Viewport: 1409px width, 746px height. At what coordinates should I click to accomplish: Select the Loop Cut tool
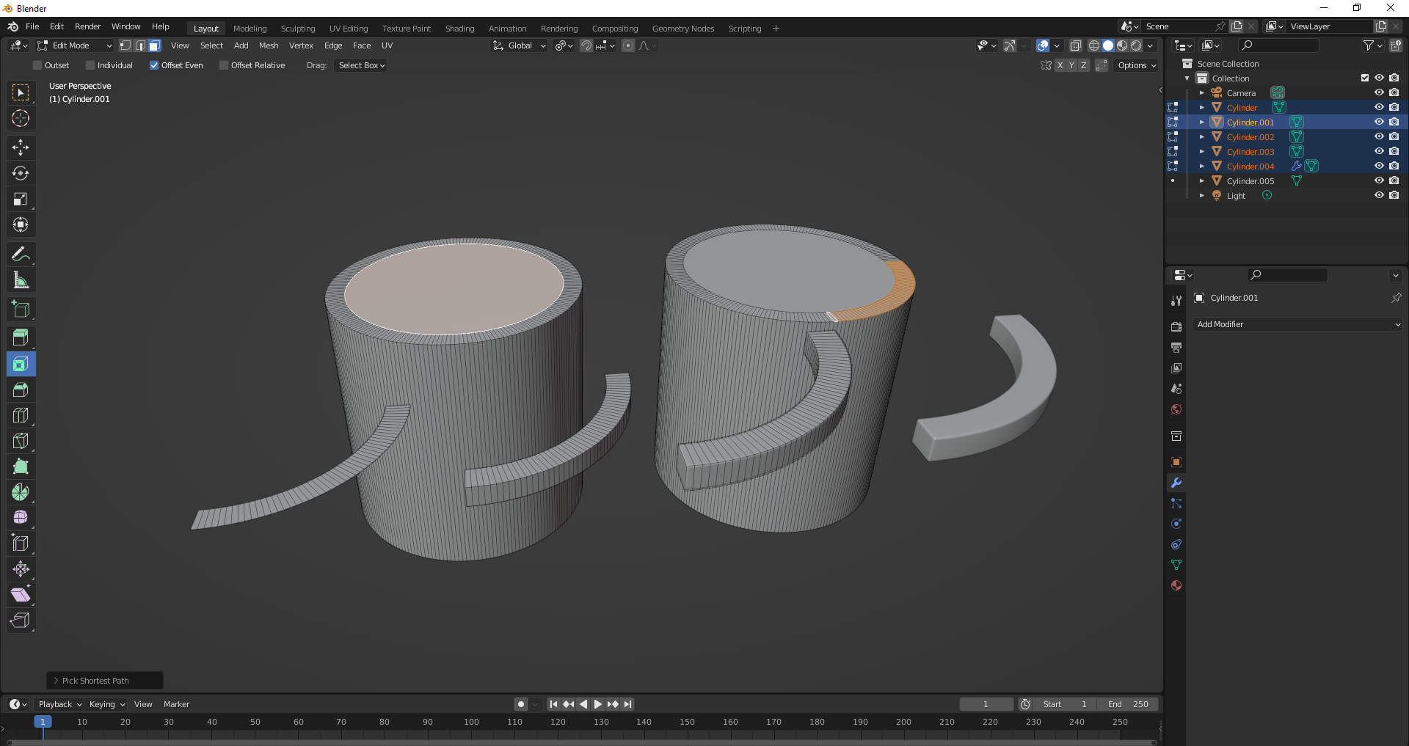click(21, 415)
